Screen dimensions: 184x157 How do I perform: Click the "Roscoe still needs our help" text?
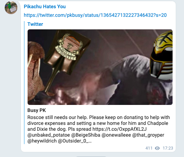click(x=58, y=117)
